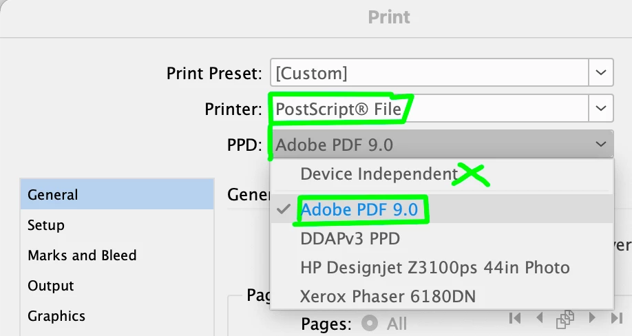Open Marks and Bleed settings
632x336 pixels.
[82, 255]
